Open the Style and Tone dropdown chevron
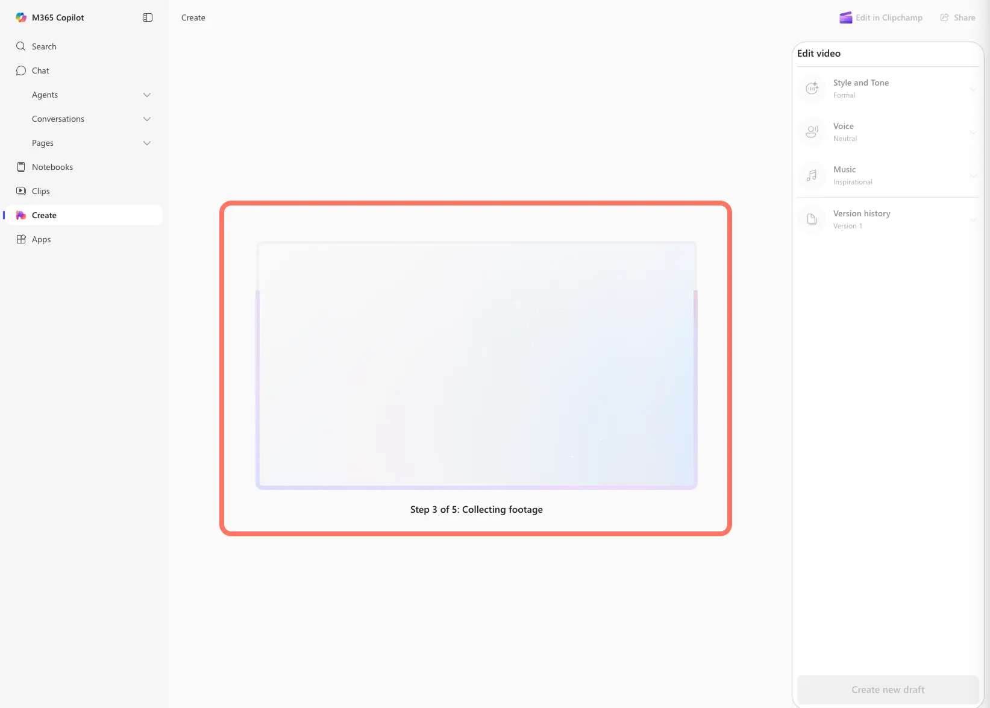This screenshot has width=990, height=708. (973, 89)
